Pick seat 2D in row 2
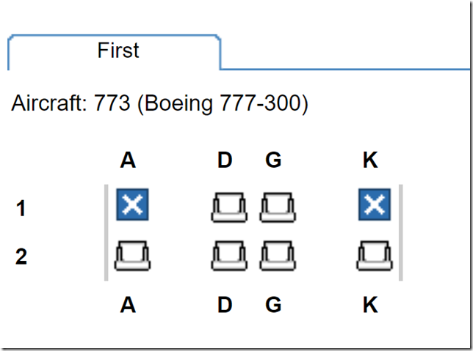473x351 pixels. (229, 256)
